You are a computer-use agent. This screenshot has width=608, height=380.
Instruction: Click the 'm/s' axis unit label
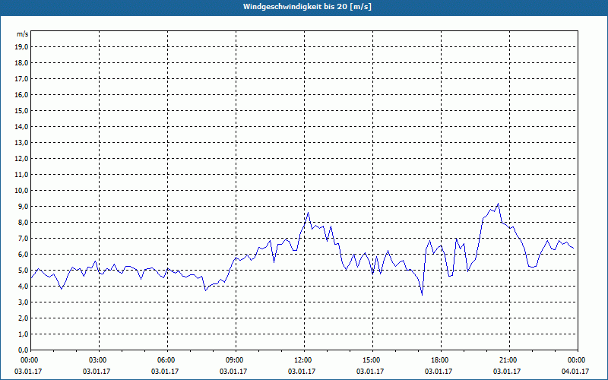coord(23,34)
